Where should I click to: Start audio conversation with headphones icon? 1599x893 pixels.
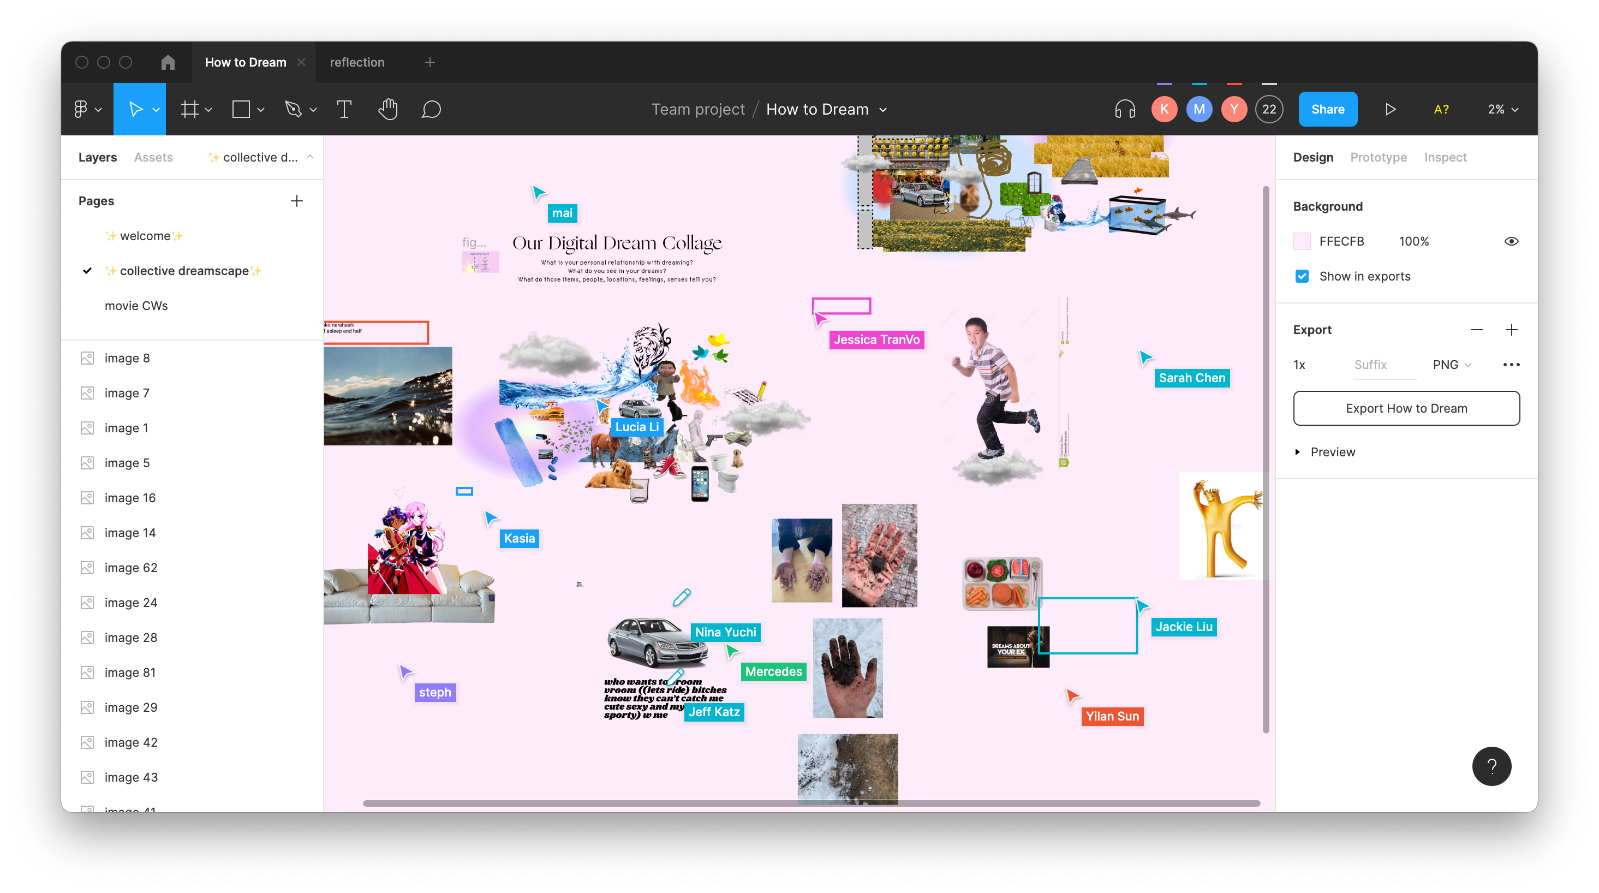[1124, 109]
